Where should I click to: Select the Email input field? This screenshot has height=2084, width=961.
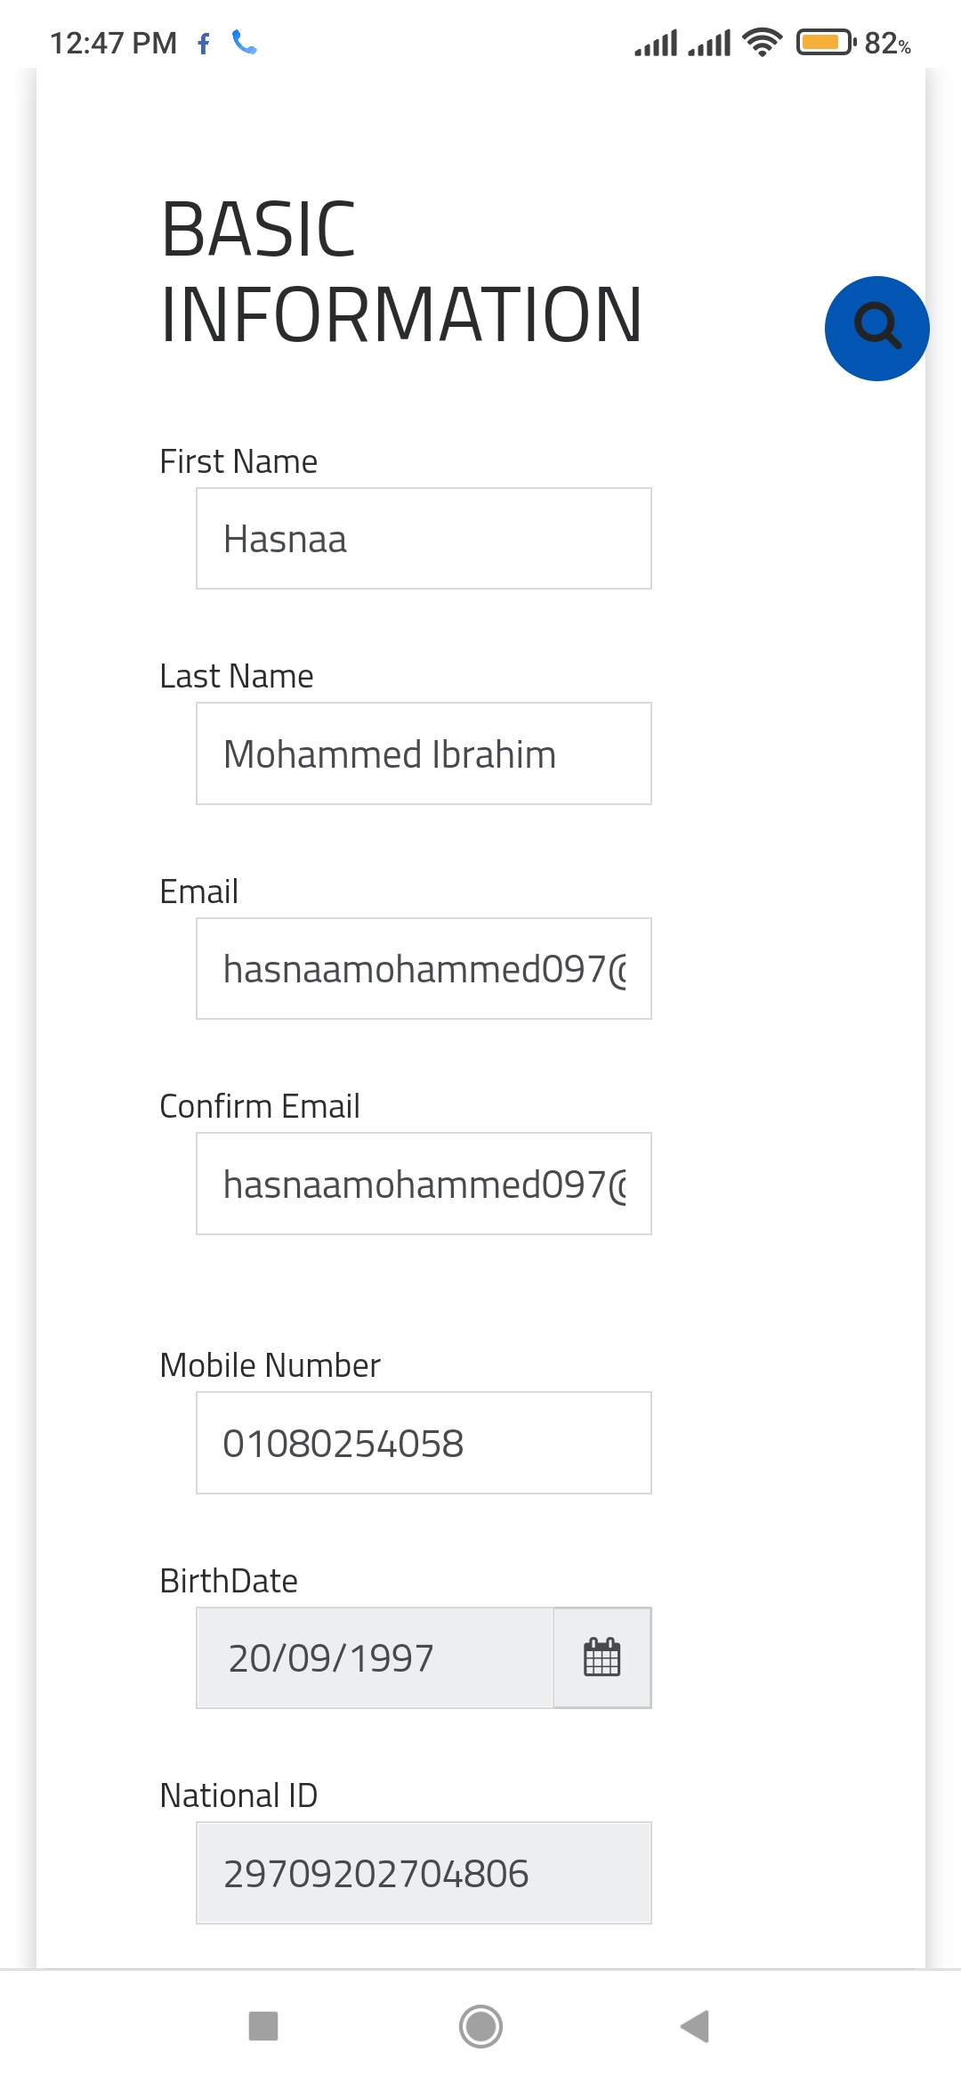(x=424, y=969)
